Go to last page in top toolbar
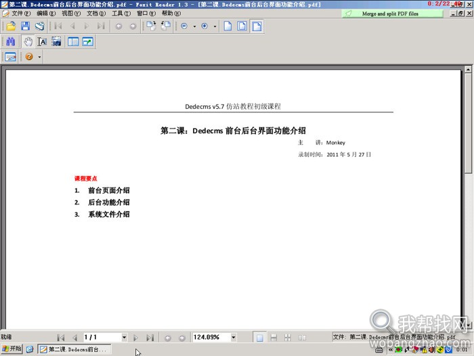Screen dimensions: 474x356 pyautogui.click(x=101, y=26)
